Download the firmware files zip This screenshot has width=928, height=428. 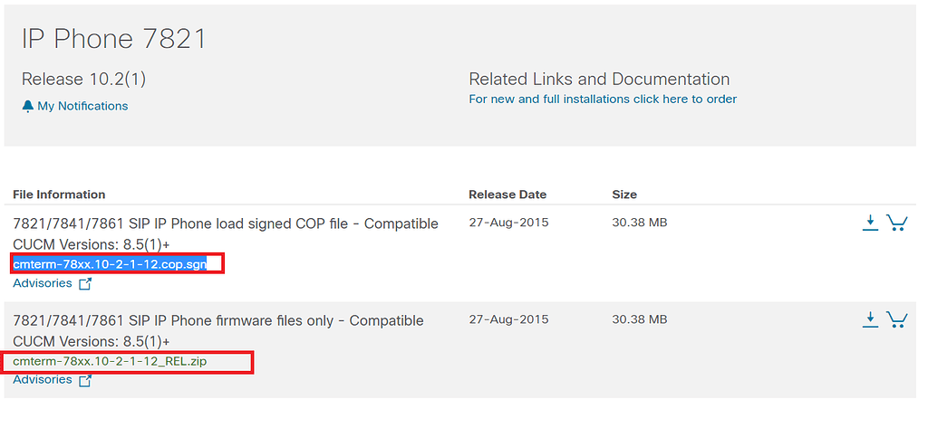(870, 319)
